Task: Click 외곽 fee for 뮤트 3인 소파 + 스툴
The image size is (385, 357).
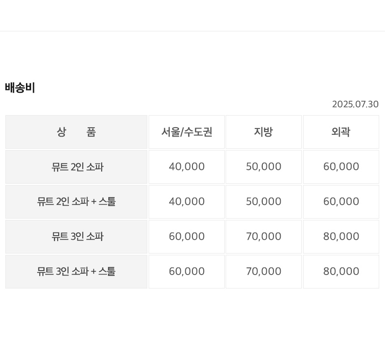Action: tap(341, 272)
